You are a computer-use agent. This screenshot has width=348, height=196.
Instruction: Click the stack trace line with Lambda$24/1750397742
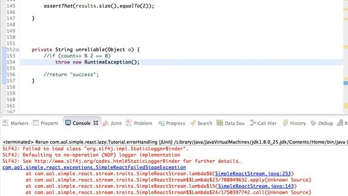(x=169, y=192)
